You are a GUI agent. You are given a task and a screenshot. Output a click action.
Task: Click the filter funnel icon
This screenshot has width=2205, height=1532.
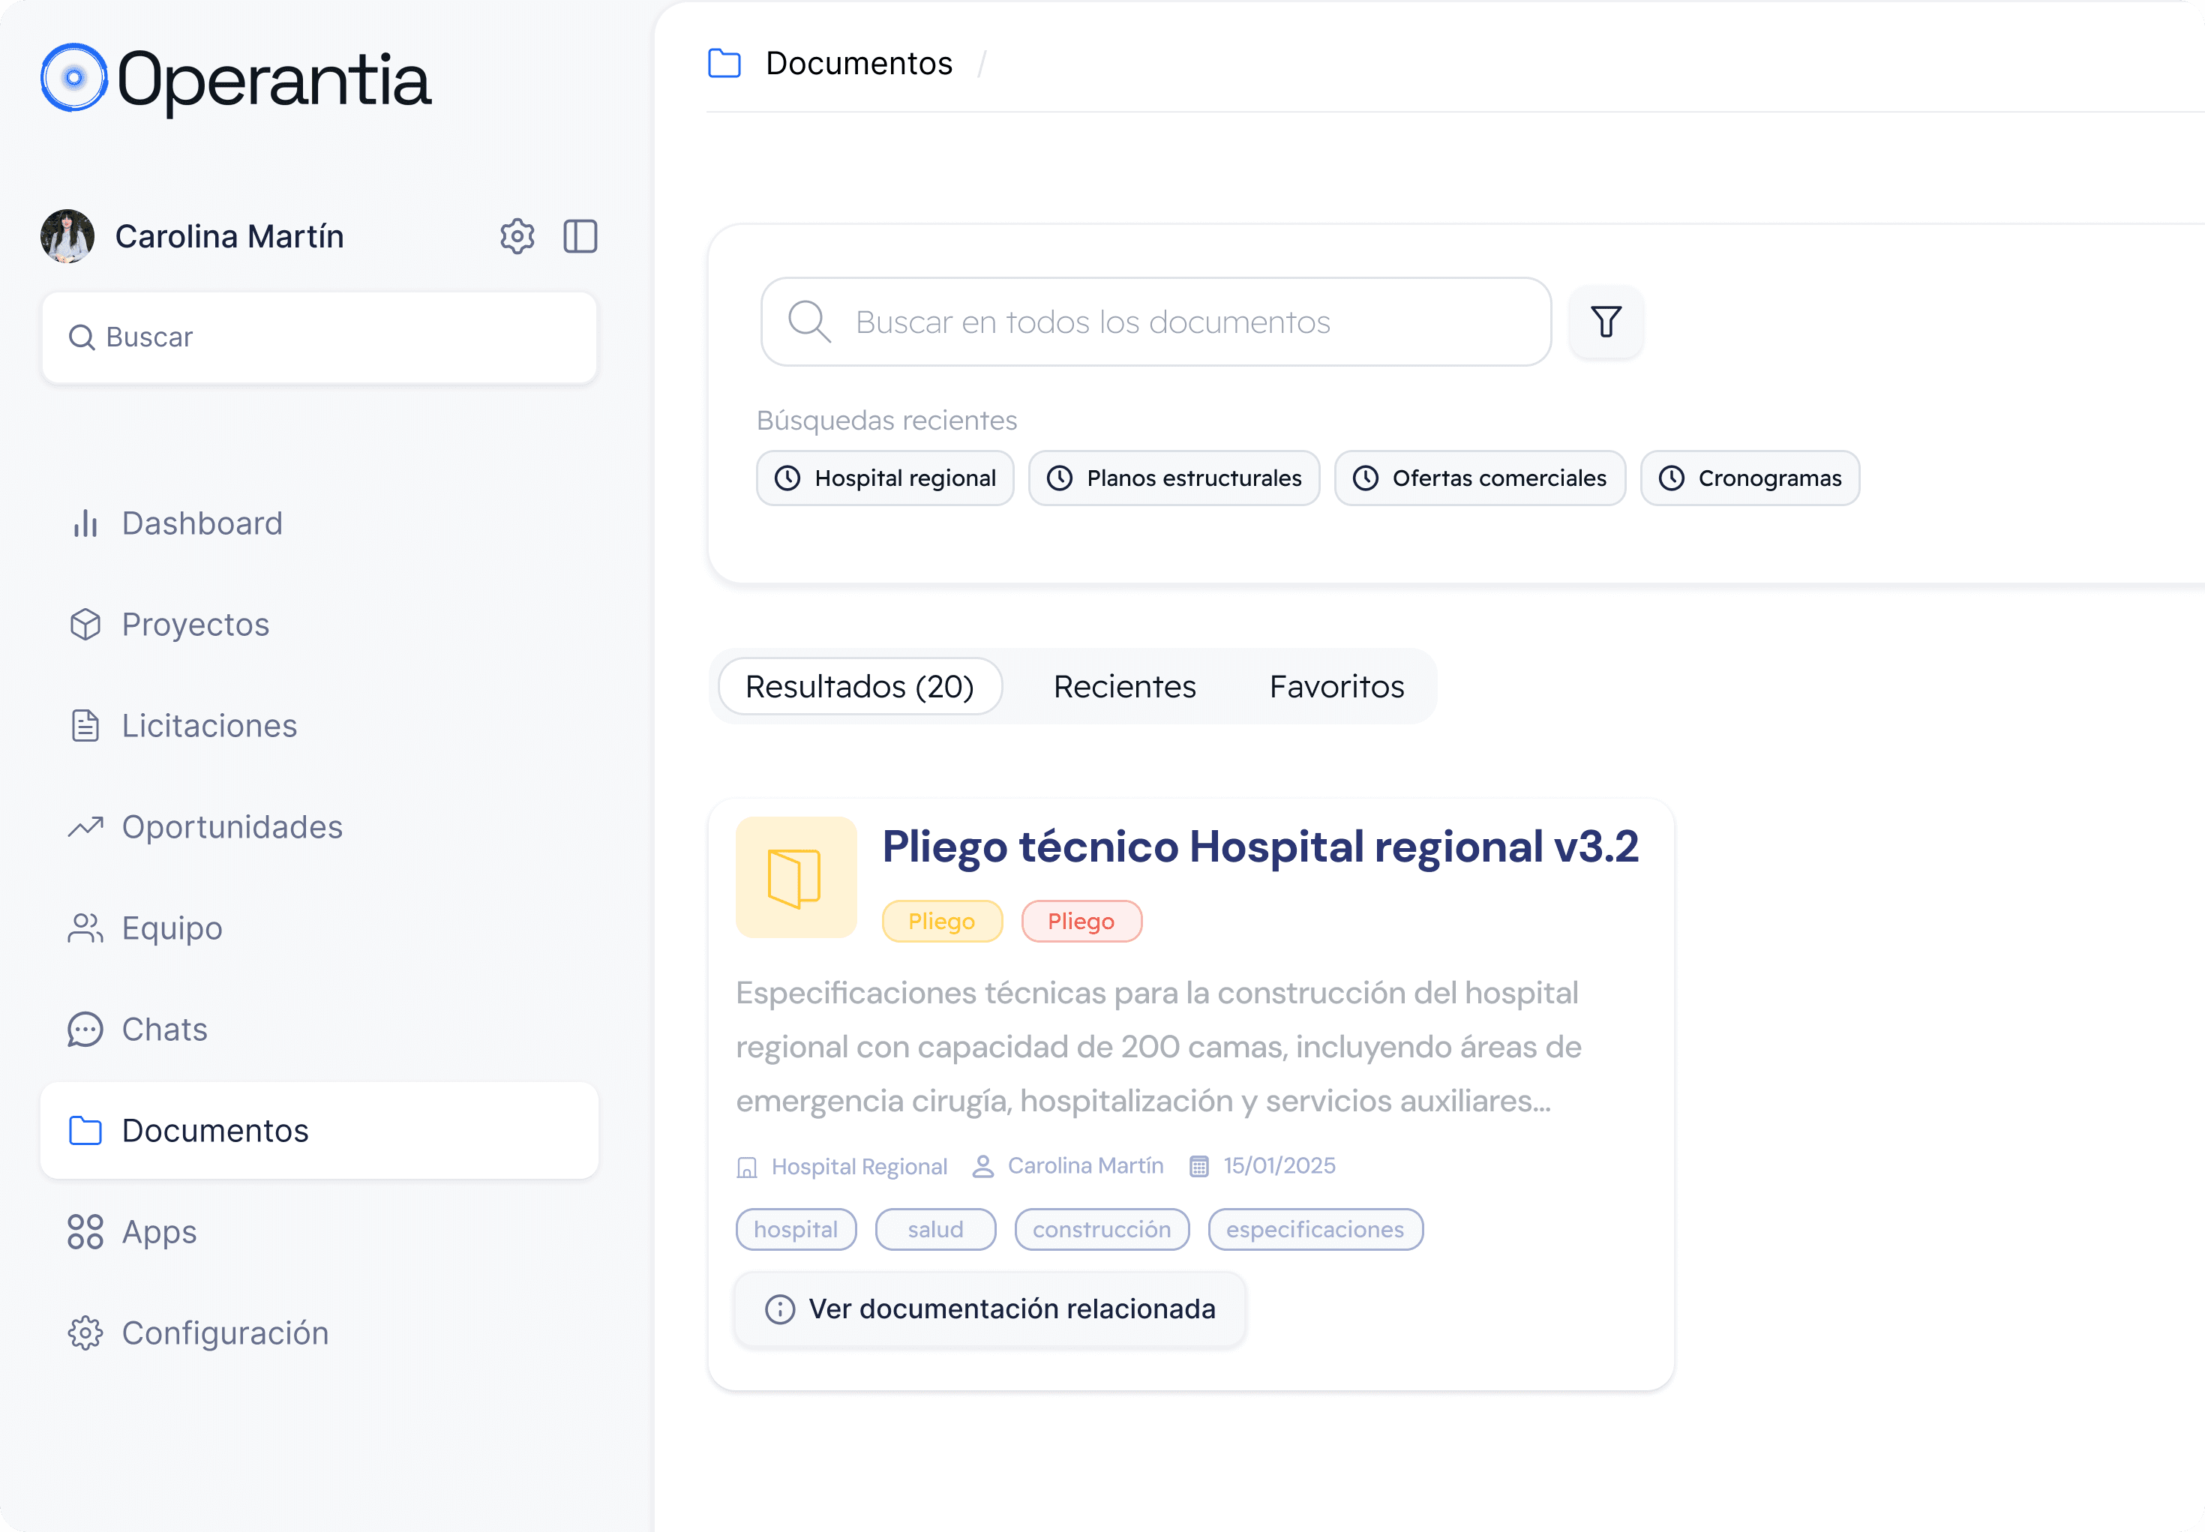(x=1605, y=322)
